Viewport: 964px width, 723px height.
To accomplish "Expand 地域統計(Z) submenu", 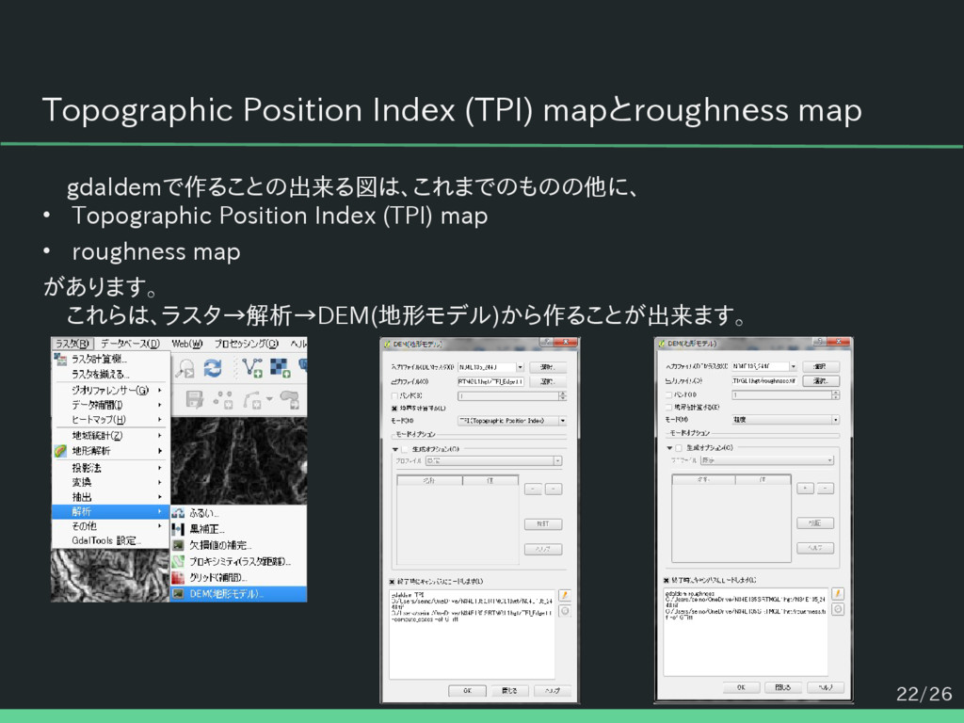I will click(111, 435).
